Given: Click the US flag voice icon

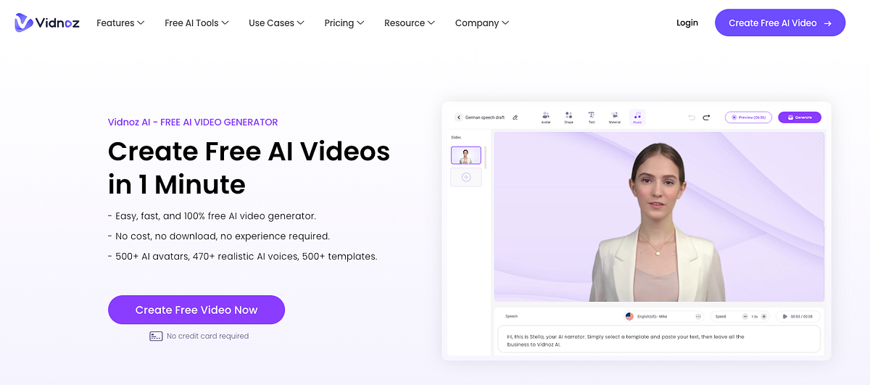Looking at the screenshot, I should [x=629, y=316].
